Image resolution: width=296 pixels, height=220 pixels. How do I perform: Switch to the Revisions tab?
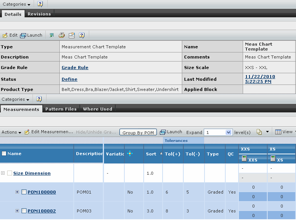click(x=39, y=14)
